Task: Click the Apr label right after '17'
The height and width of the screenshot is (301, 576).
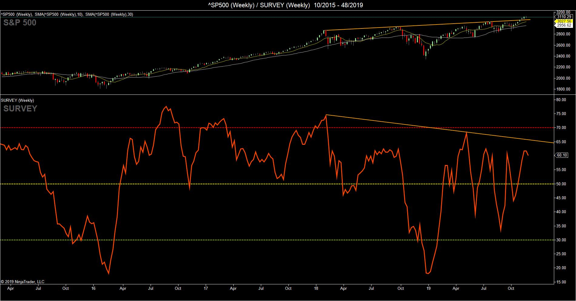Action: 233,288
